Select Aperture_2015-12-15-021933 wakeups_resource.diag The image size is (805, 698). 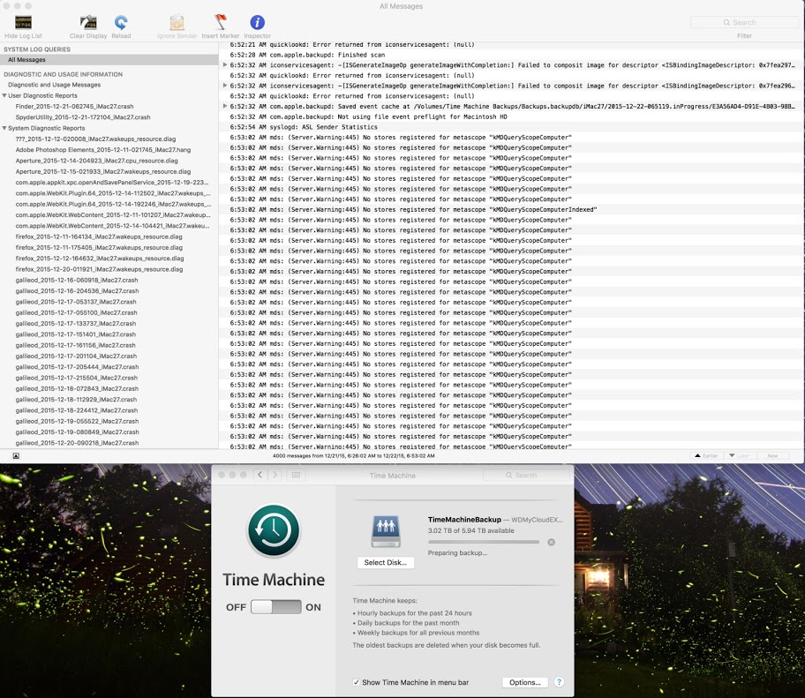point(103,171)
